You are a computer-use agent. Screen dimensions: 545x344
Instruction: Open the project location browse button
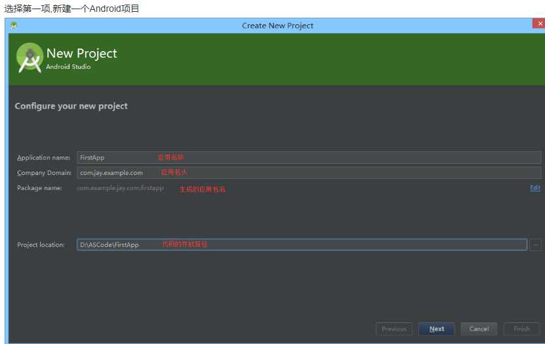(x=535, y=244)
